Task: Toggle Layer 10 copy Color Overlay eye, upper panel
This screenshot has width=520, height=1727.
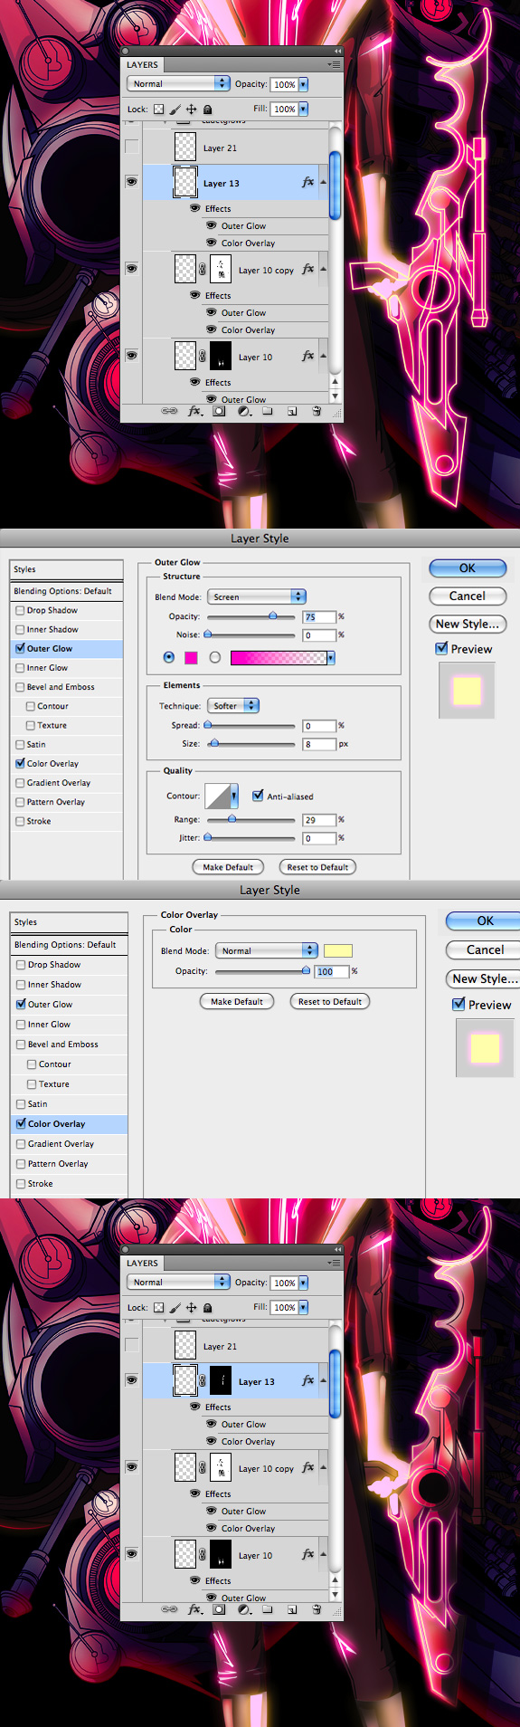Action: click(x=212, y=329)
